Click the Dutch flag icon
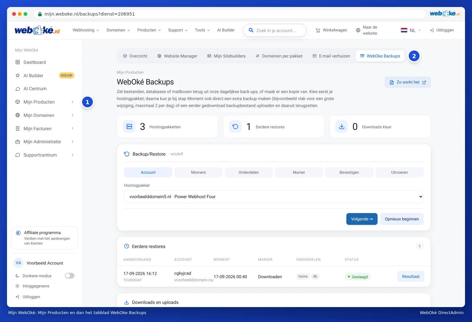 404,30
